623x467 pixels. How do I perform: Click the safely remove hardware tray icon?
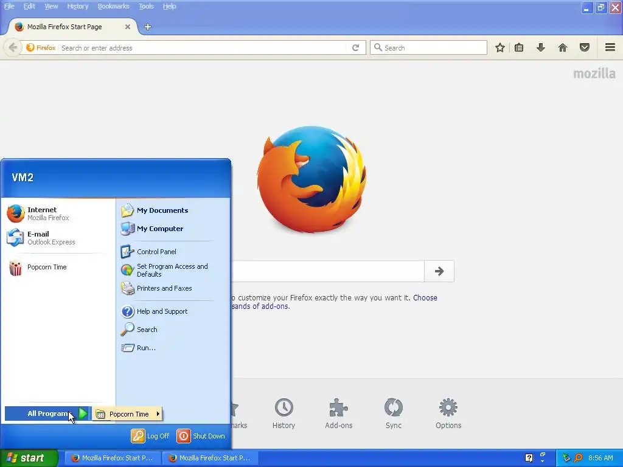pos(566,458)
